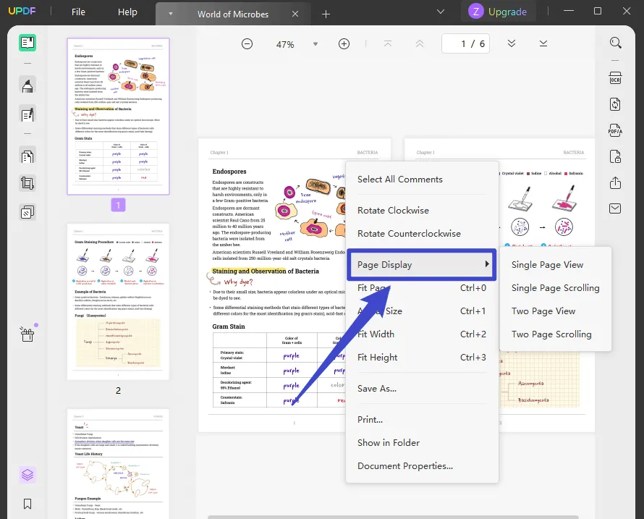The height and width of the screenshot is (519, 644).
Task: Open a new tab with the plus button
Action: pos(326,13)
